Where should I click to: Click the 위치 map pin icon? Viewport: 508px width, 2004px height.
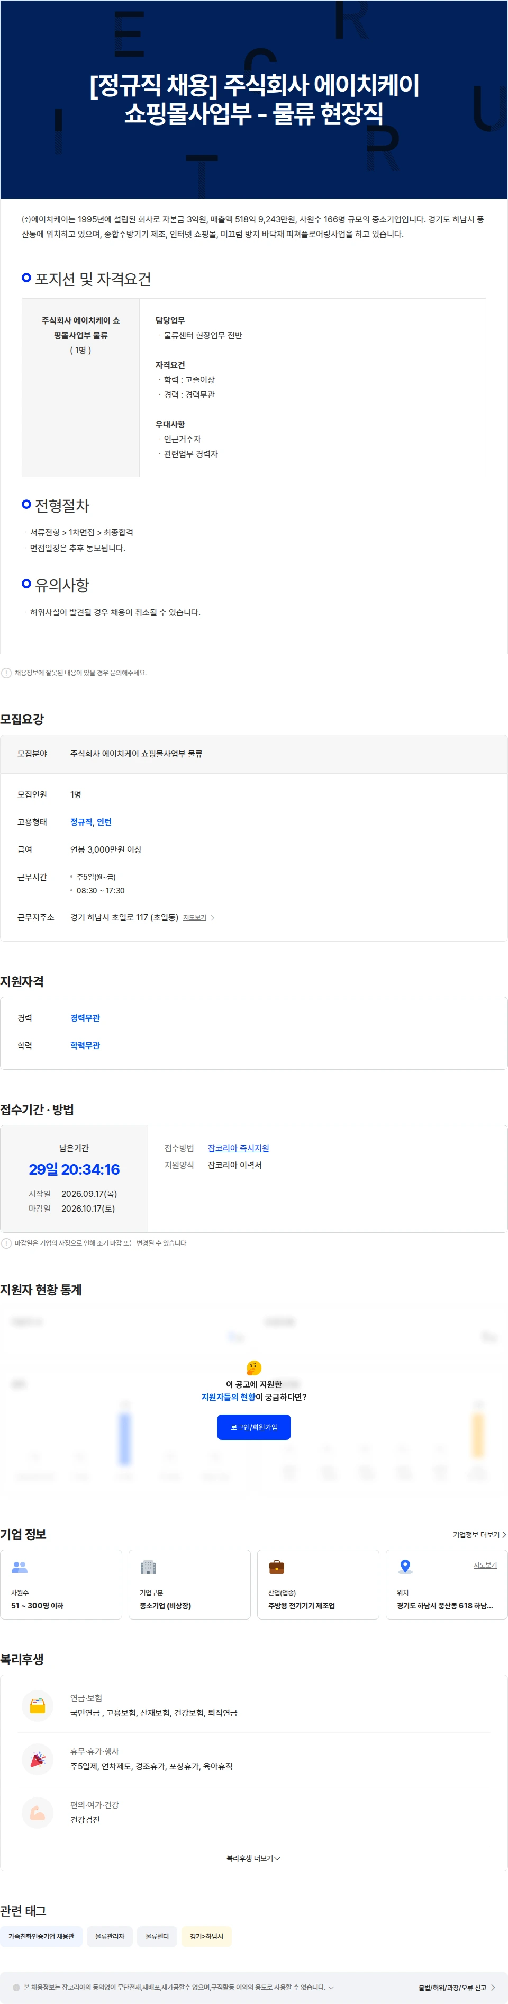pyautogui.click(x=405, y=1567)
